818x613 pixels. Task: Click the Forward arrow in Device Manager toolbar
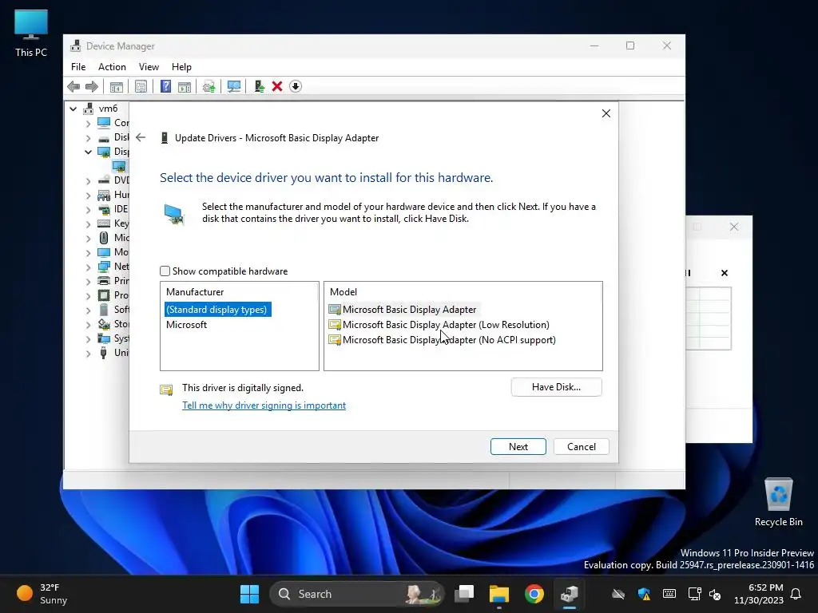click(x=92, y=86)
